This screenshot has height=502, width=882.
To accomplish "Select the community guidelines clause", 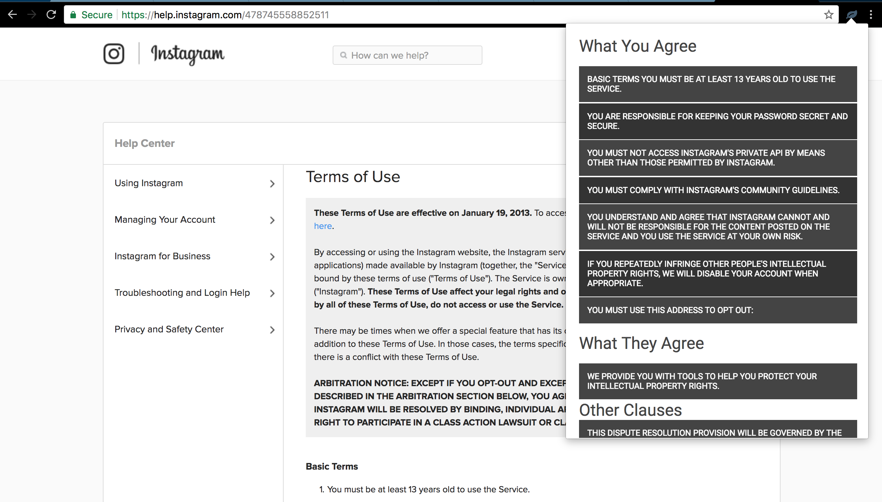I will (718, 190).
